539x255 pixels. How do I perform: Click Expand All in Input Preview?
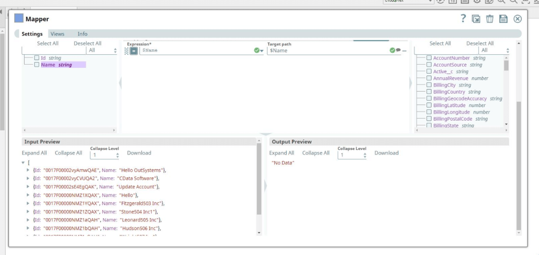pos(34,153)
